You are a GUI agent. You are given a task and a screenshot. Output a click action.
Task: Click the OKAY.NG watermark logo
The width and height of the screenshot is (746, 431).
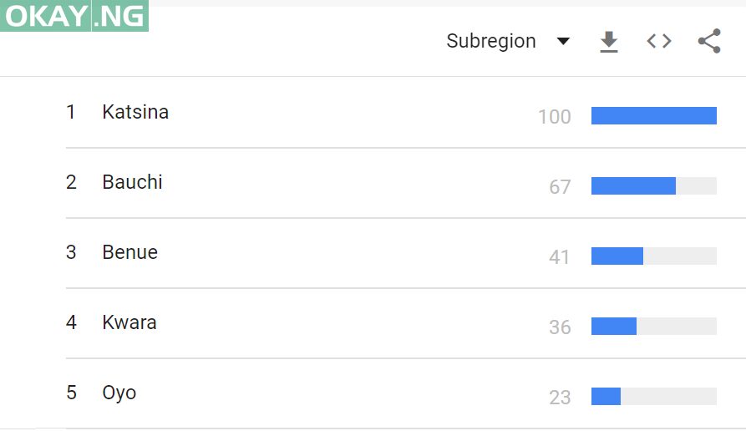point(74,16)
